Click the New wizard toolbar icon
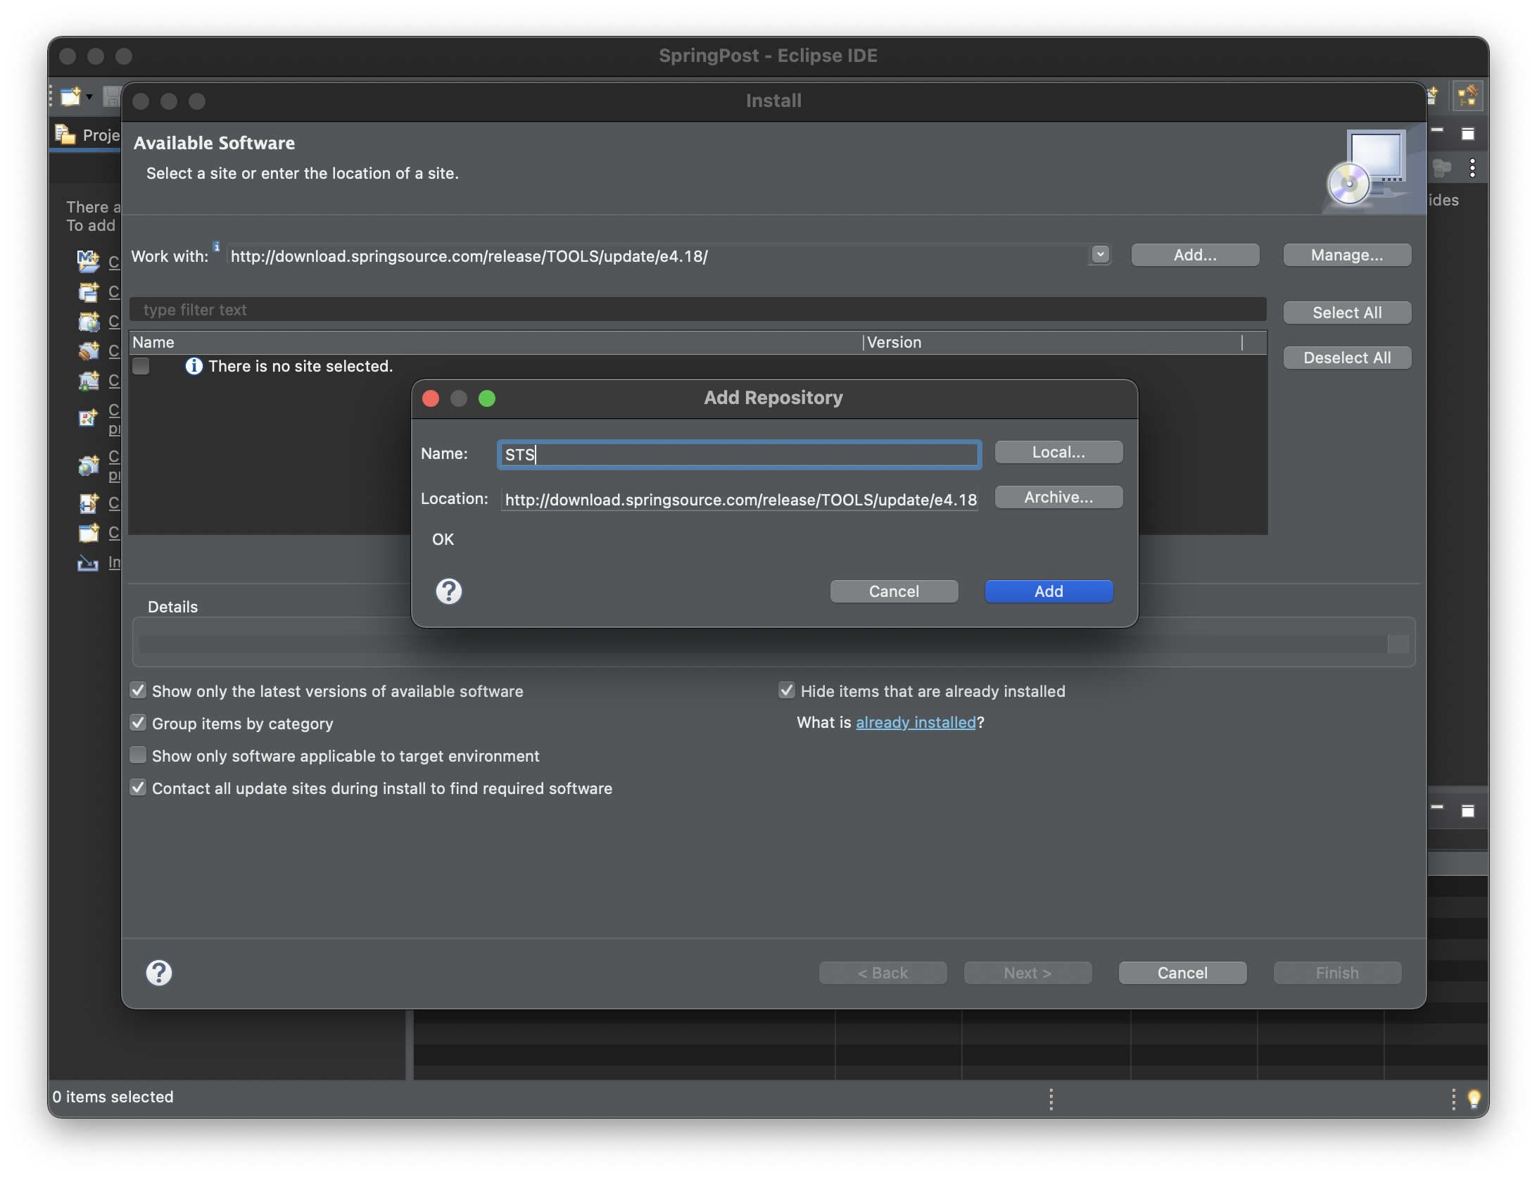Screen dimensions: 1537x1177 [x=70, y=96]
